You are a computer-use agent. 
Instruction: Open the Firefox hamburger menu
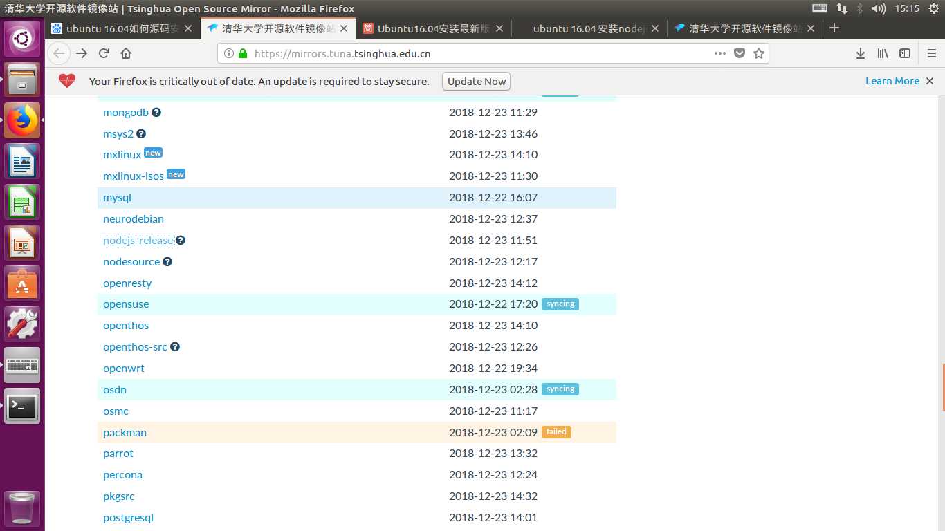[x=931, y=53]
